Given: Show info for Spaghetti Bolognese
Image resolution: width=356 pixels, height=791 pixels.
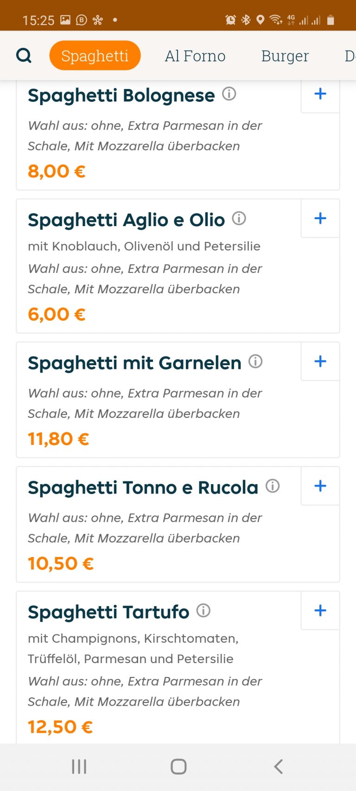Looking at the screenshot, I should coord(229,94).
